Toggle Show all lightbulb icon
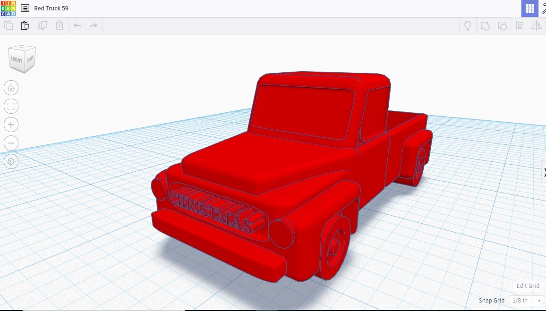 (468, 25)
